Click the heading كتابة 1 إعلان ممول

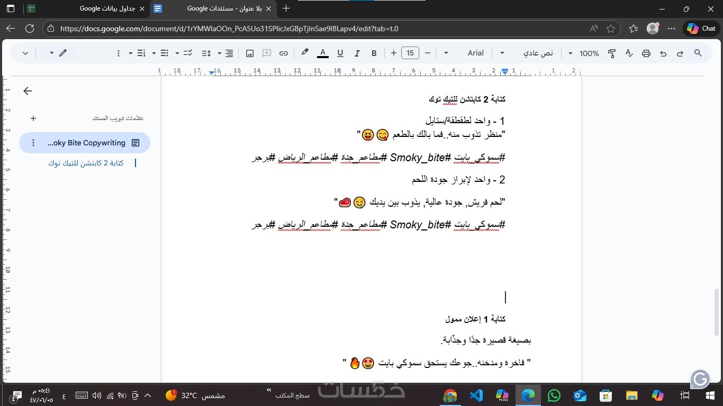point(475,319)
